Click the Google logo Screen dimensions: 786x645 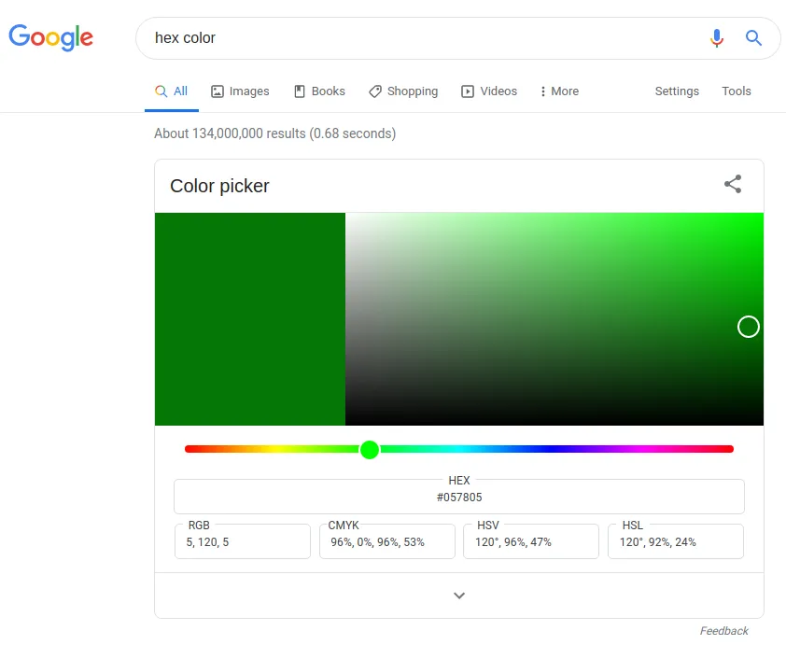click(50, 37)
